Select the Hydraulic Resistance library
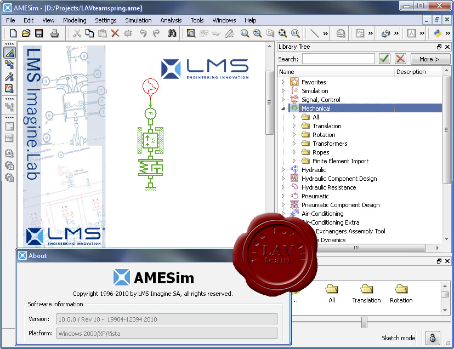This screenshot has height=349, width=454. point(328,187)
